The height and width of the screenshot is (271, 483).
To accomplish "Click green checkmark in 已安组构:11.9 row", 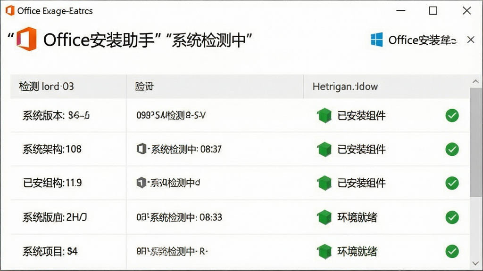I will (452, 183).
